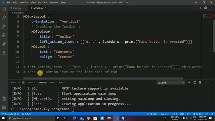Run the file with the play icon

[200, 8]
